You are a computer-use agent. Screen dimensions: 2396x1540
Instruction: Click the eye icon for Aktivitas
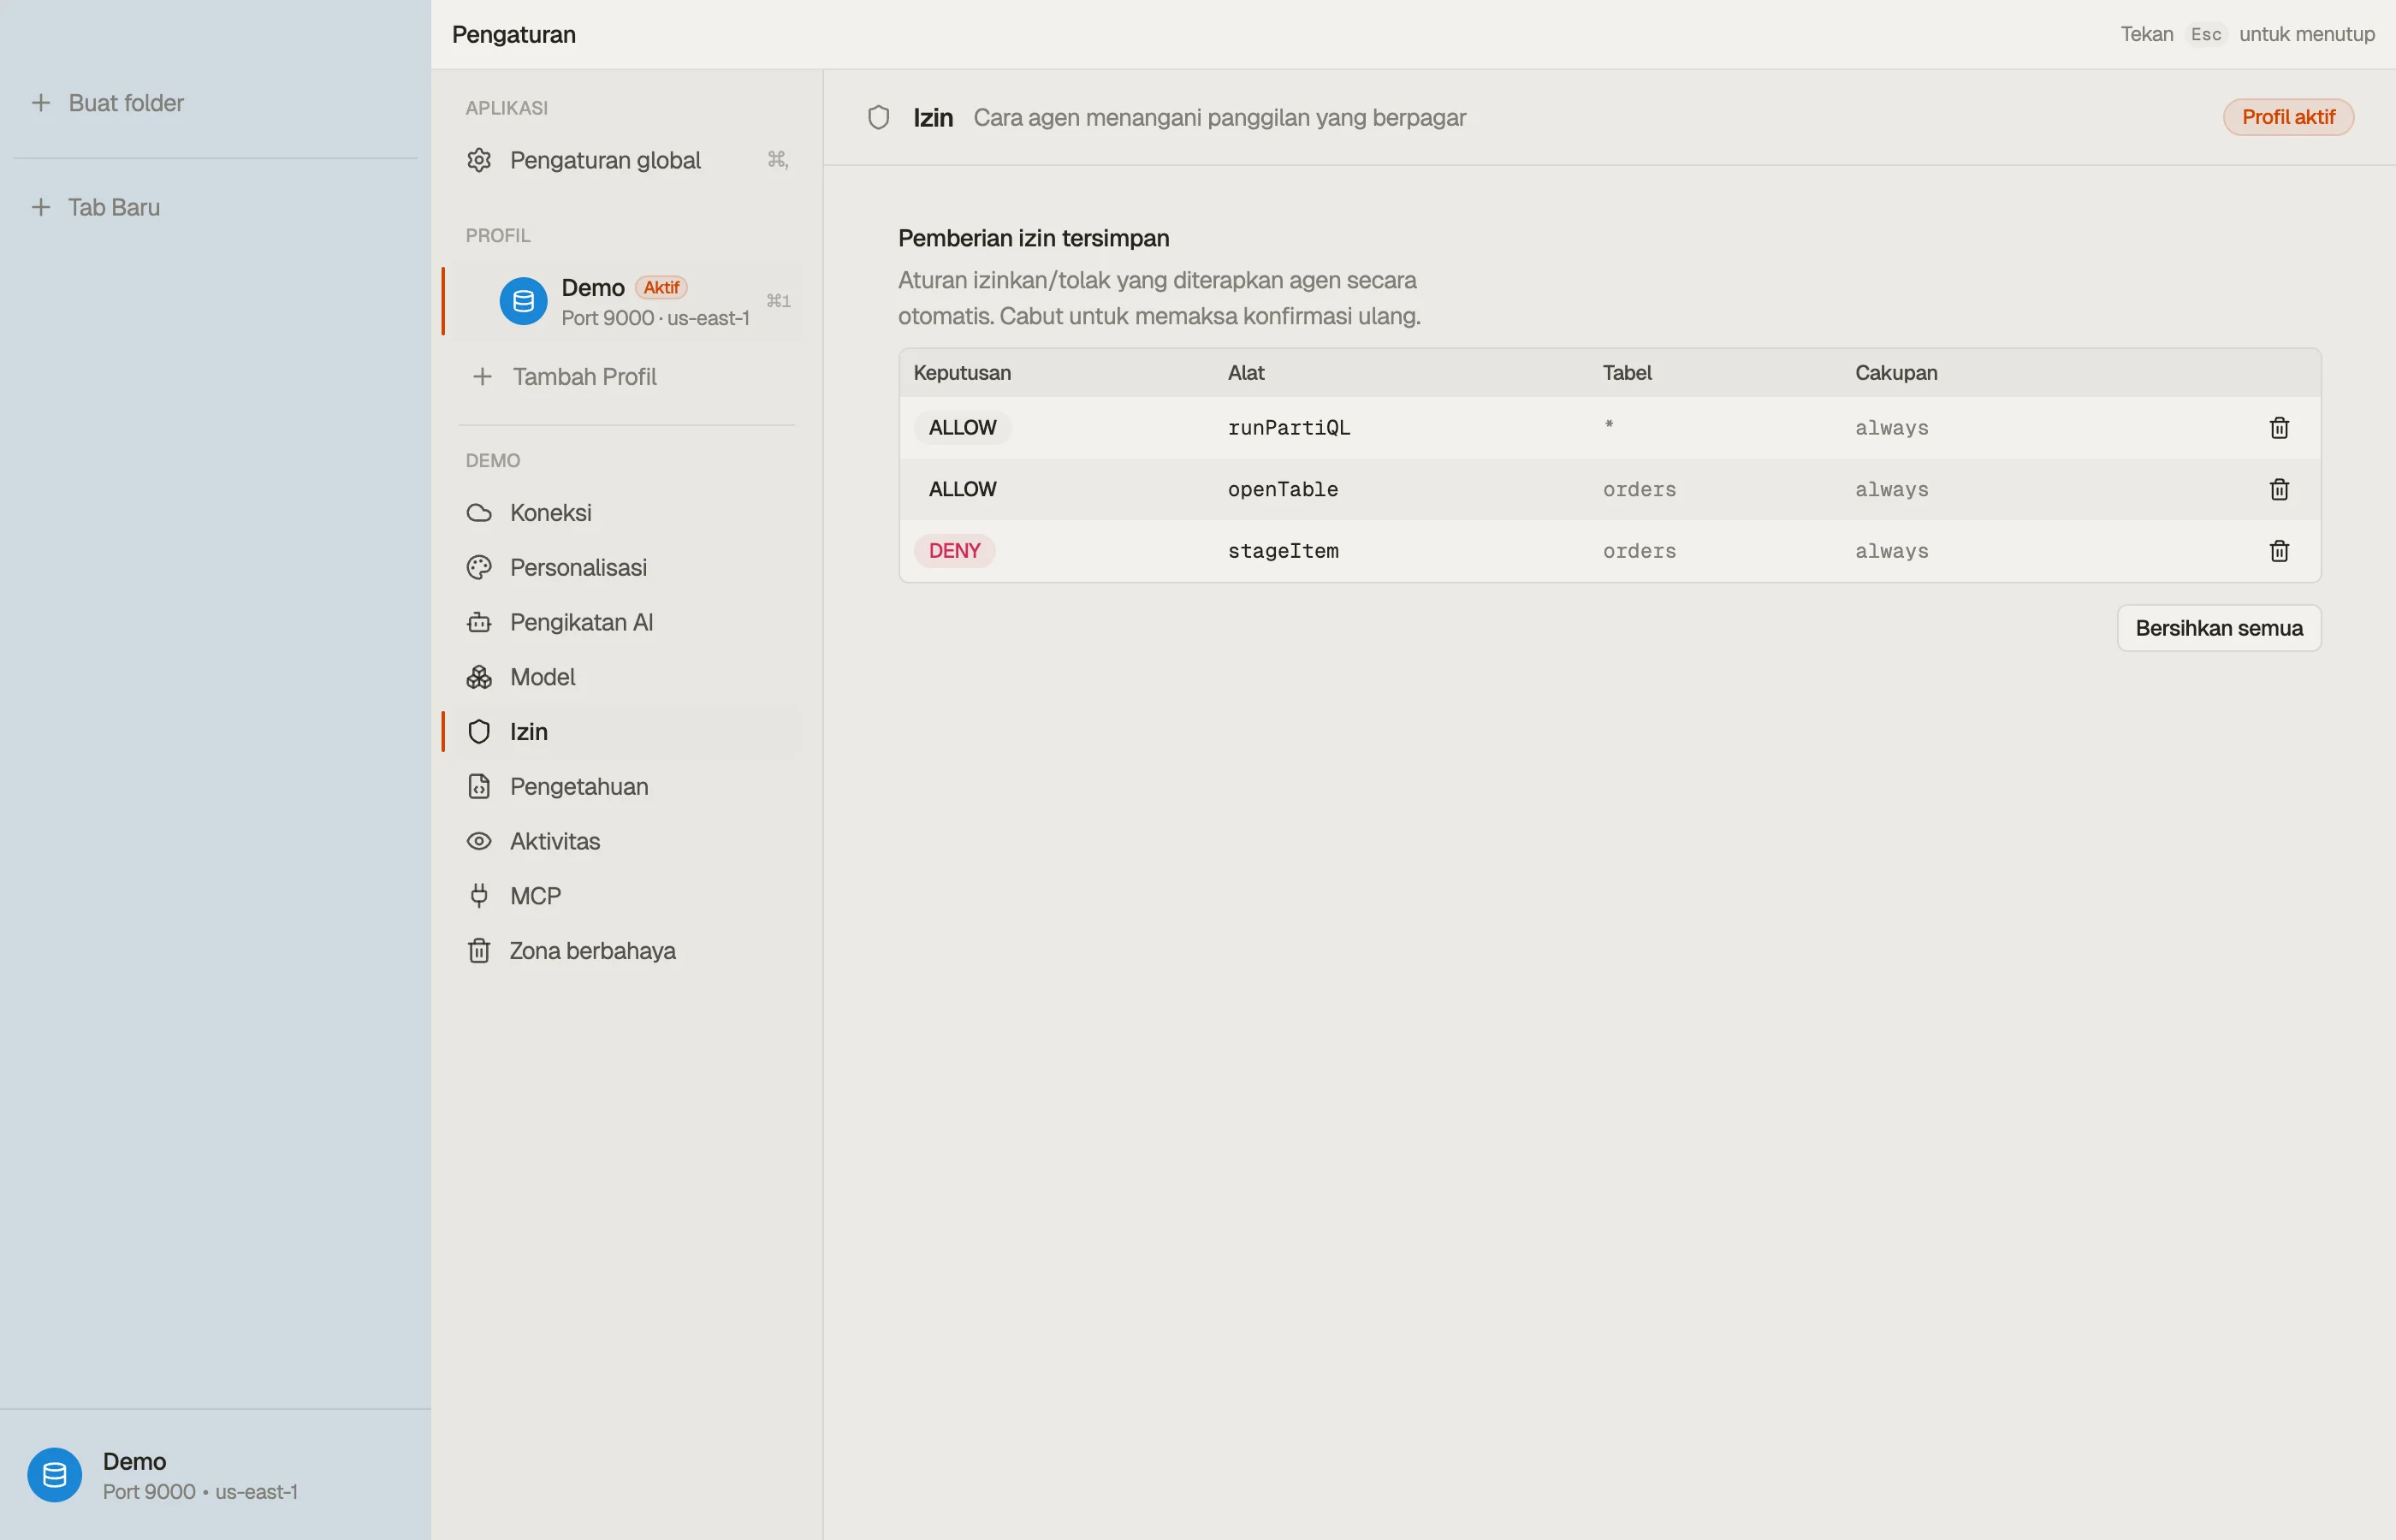(x=479, y=841)
